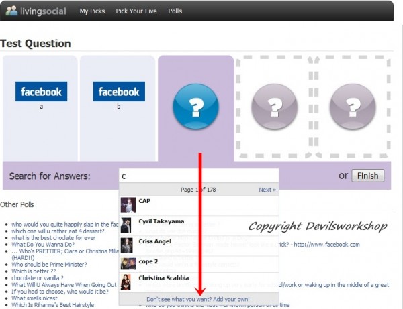Open poll "chocolate or vanilla ?"
403x309 pixels.
38,278
